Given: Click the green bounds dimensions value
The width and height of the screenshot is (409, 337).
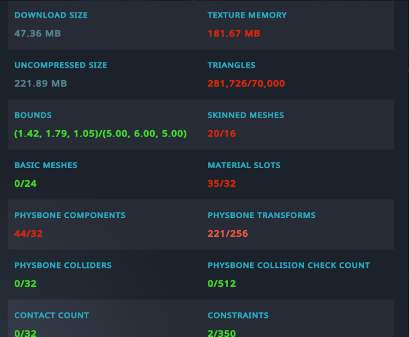Looking at the screenshot, I should tap(100, 133).
